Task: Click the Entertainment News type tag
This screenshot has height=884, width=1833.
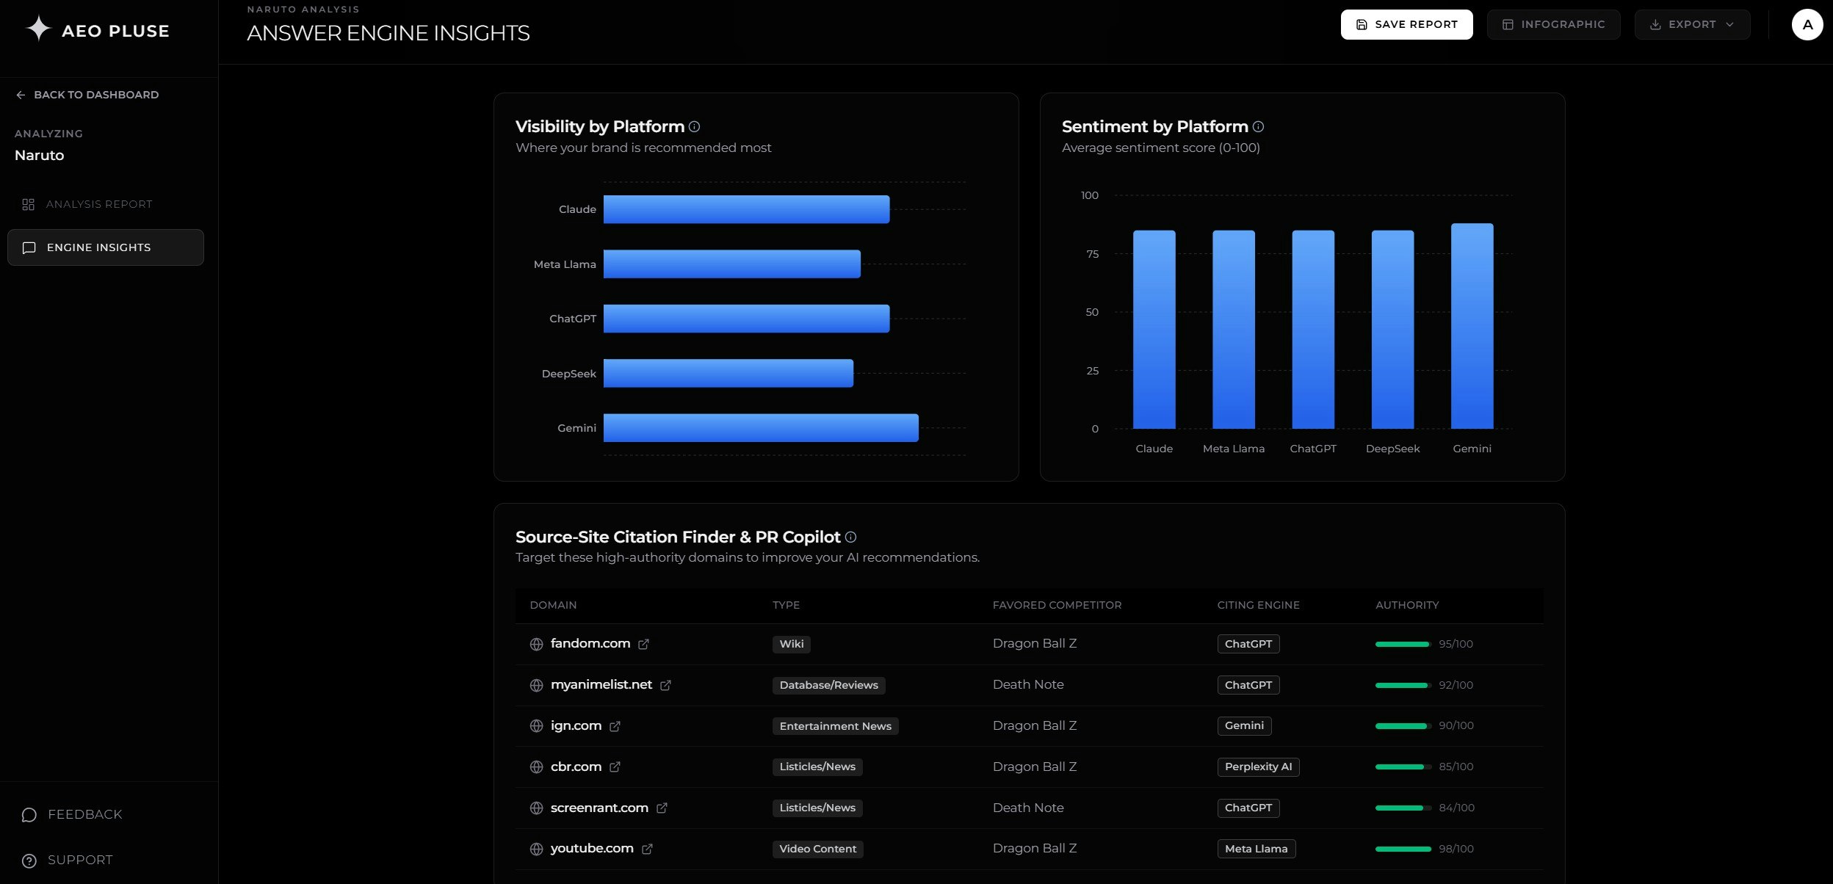Action: click(835, 726)
